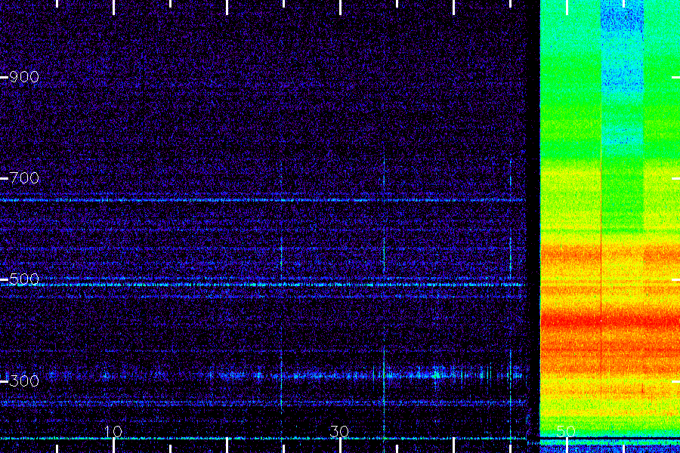Click the 300 frequency axis label
This screenshot has height=453, width=680.
point(24,381)
